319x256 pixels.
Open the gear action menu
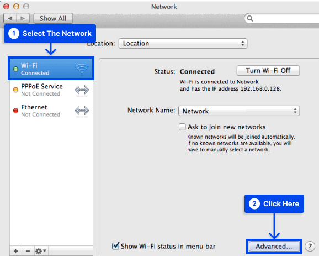[41, 251]
